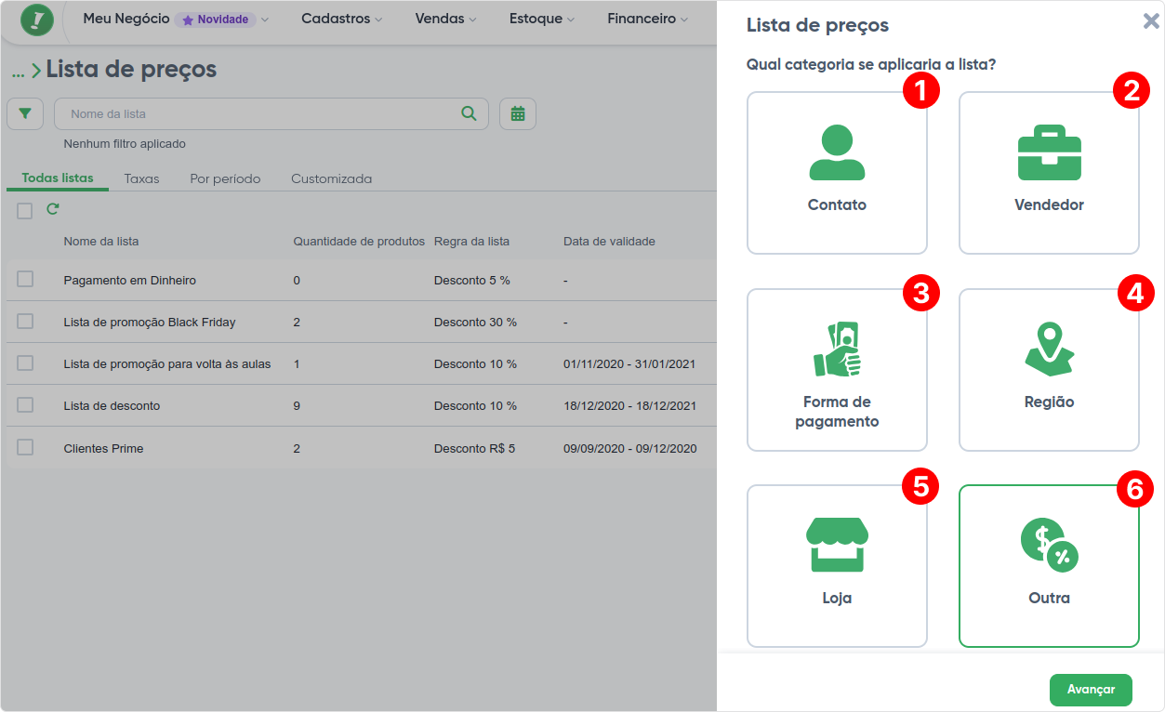
Task: Open the Clientes Prime list entry
Action: point(103,448)
